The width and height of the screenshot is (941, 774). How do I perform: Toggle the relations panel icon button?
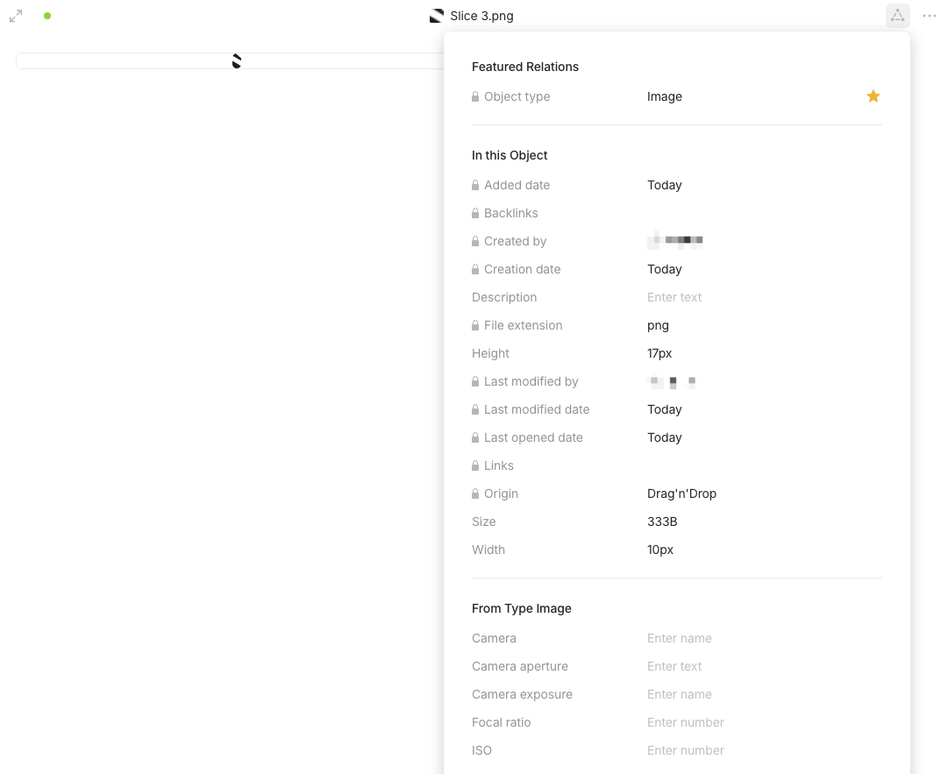(898, 16)
